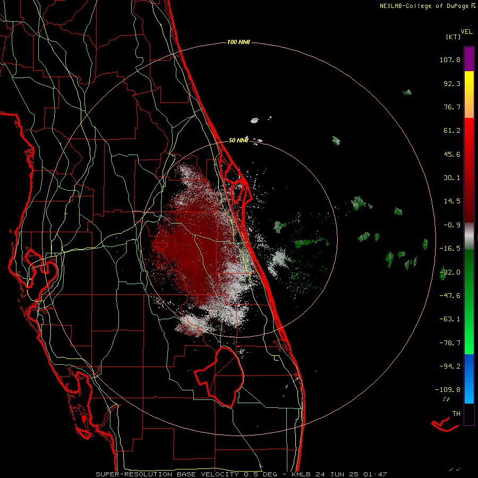Screen dimensions: 478x478
Task: Pick the gray near-zero segment of velocity scale
Action: click(x=469, y=236)
